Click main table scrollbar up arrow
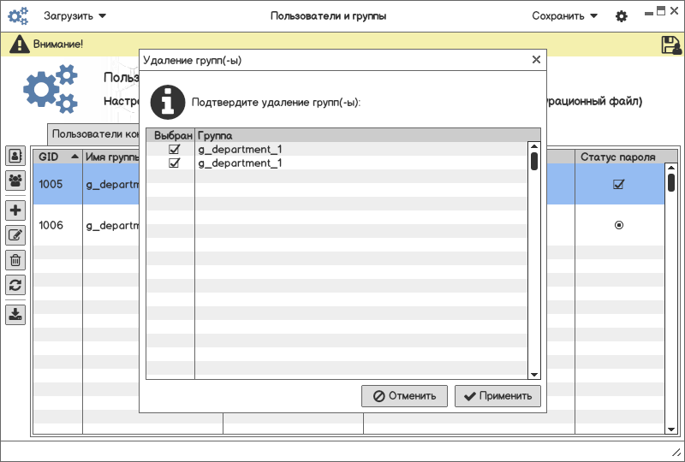The width and height of the screenshot is (685, 462). tap(671, 168)
